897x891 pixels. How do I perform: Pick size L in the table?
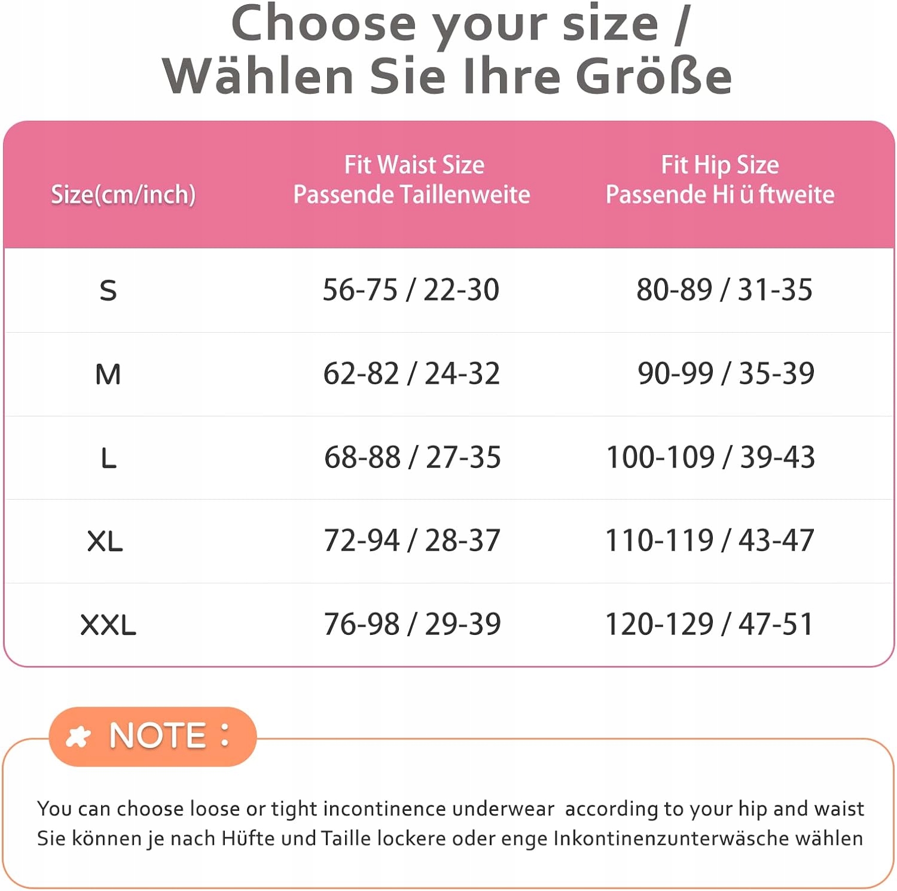(x=108, y=458)
